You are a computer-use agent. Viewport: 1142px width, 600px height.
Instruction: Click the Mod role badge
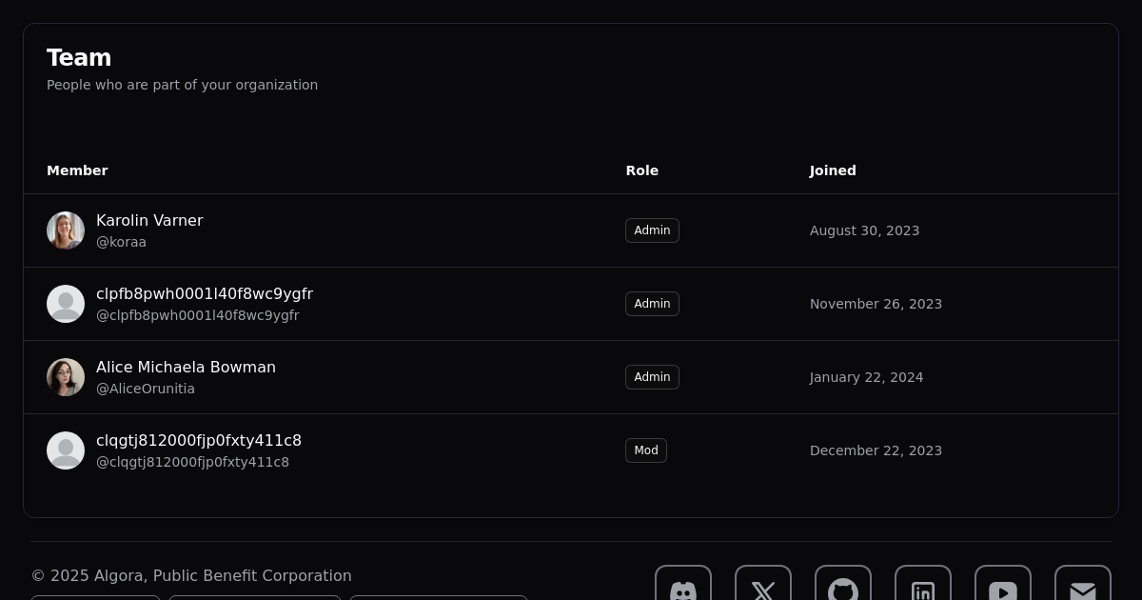click(x=645, y=450)
